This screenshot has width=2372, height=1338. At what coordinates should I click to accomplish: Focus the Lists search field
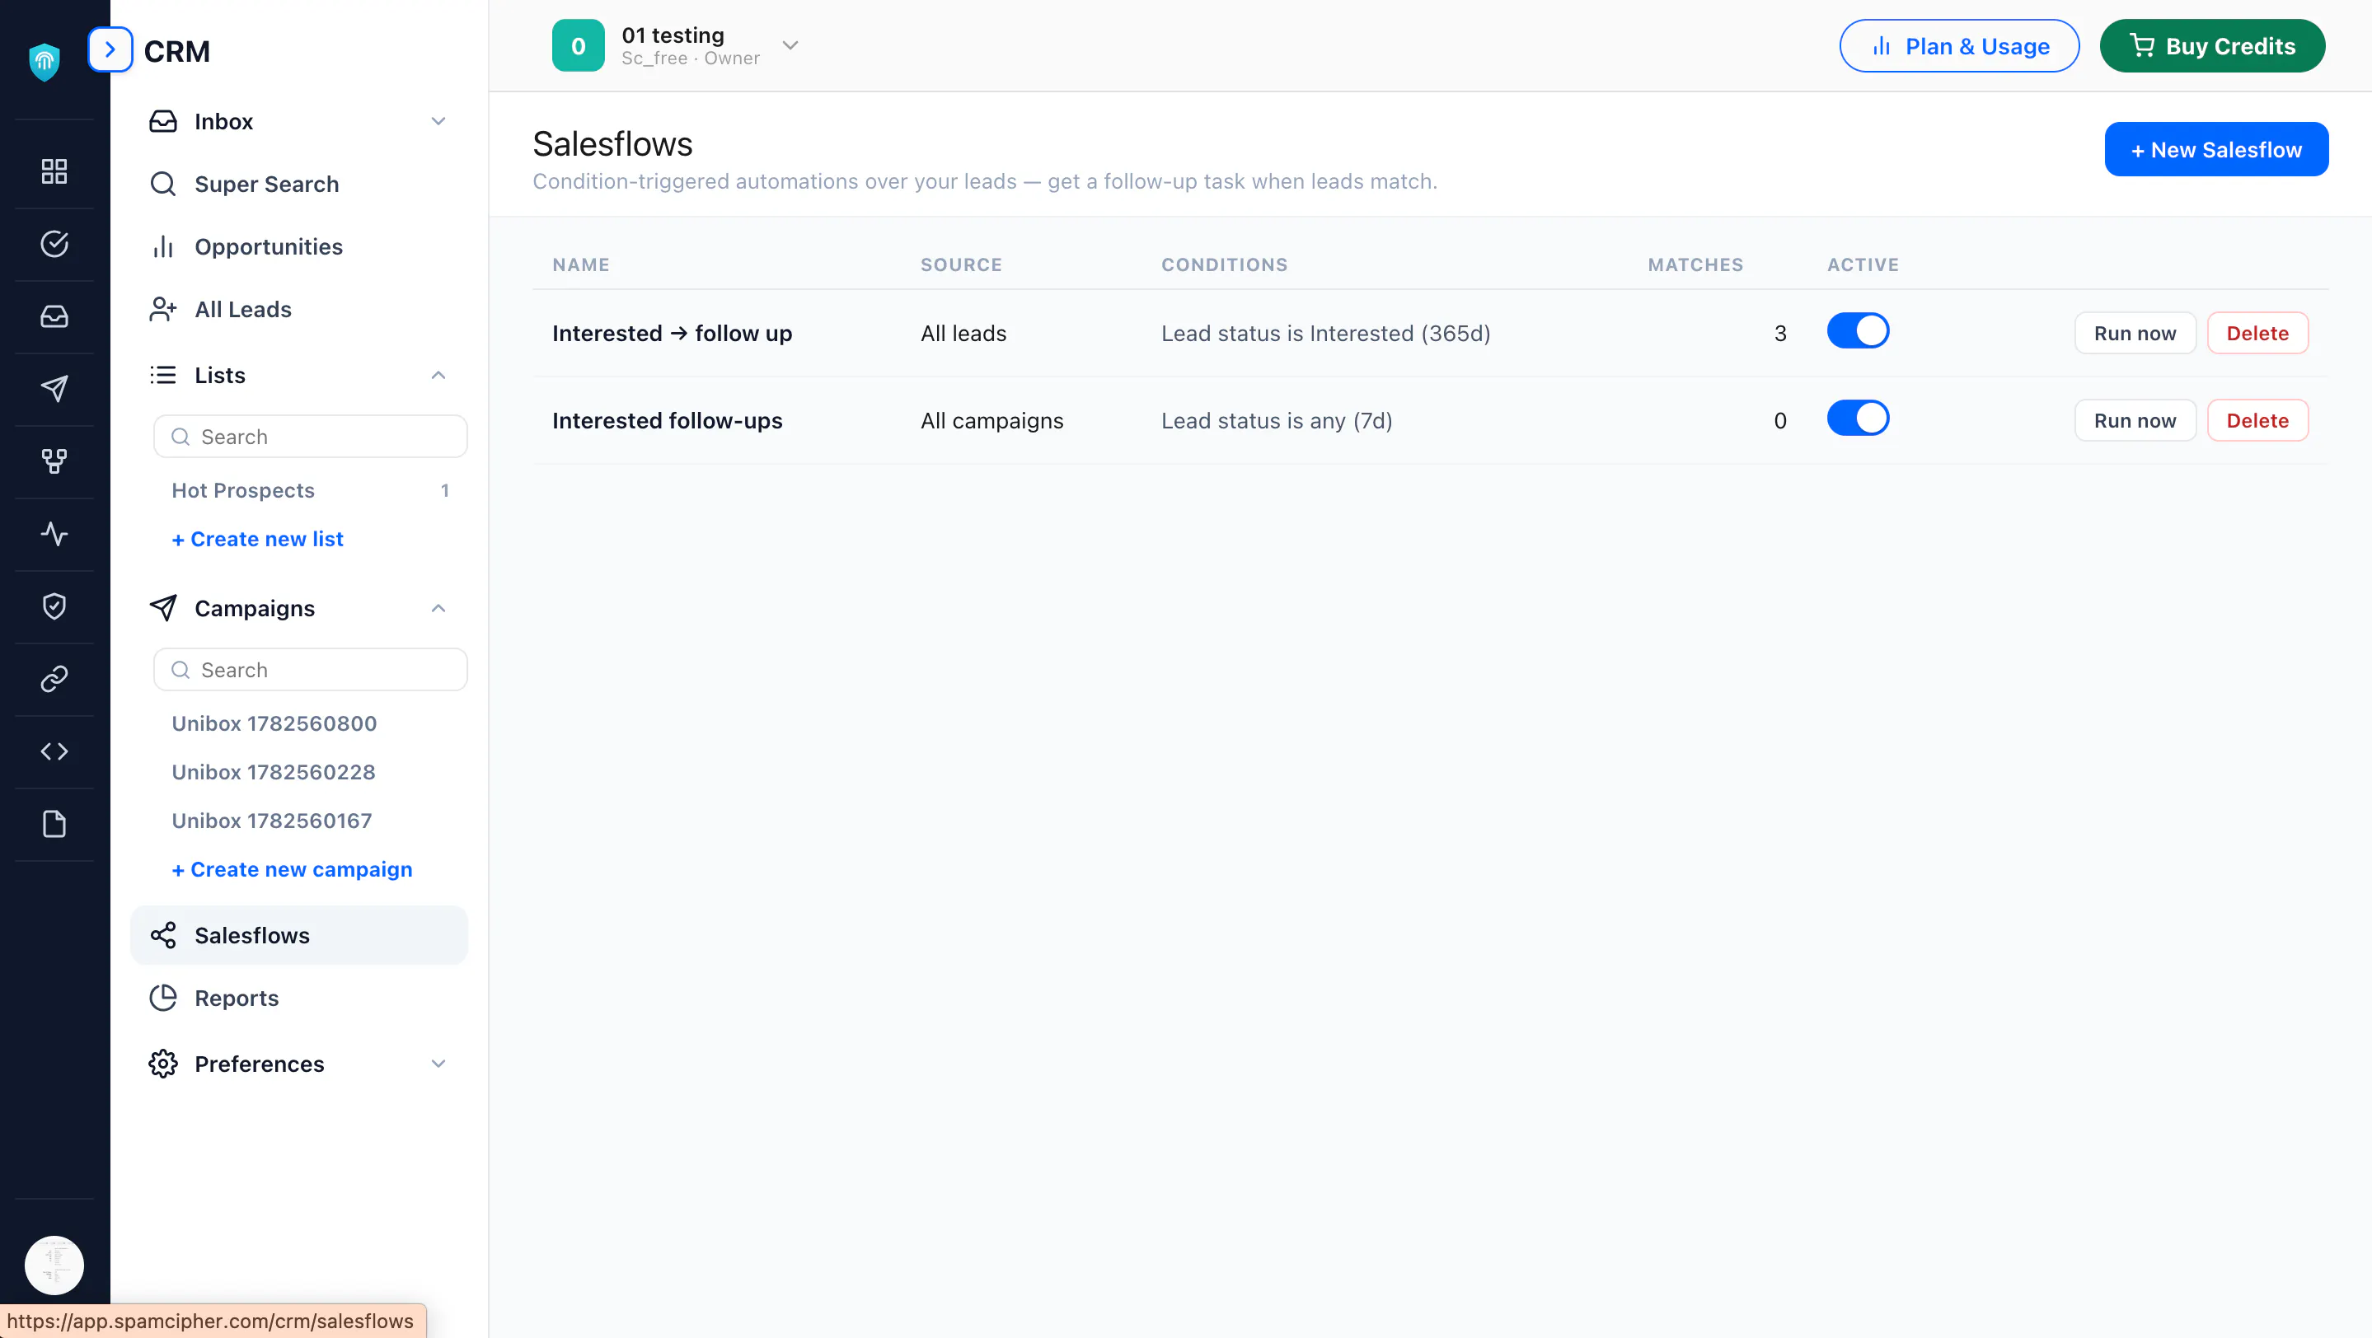[311, 436]
